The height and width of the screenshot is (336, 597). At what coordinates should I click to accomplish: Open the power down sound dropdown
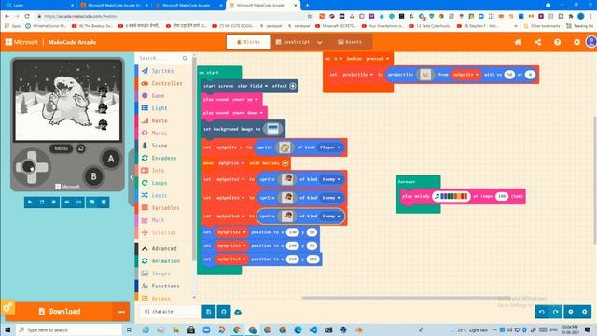[x=248, y=113]
